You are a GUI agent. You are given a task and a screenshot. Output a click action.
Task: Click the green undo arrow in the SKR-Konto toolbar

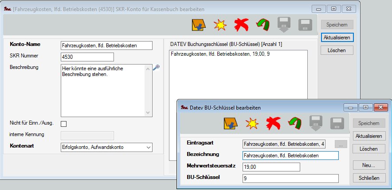262,25
